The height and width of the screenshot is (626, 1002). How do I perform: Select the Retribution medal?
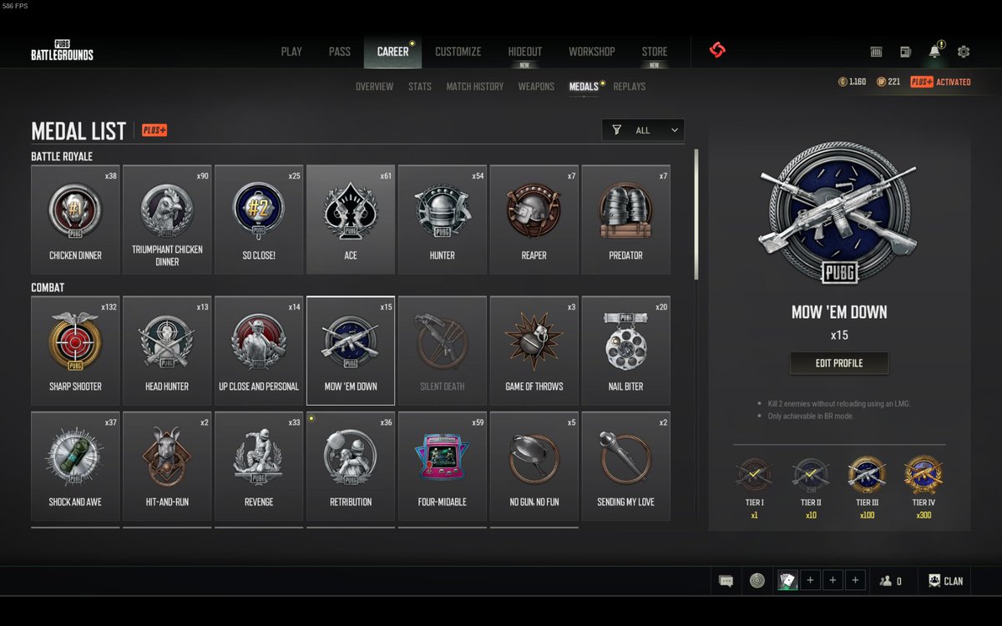coord(351,466)
